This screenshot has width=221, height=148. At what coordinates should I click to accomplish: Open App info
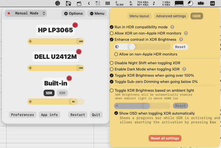[49, 115]
